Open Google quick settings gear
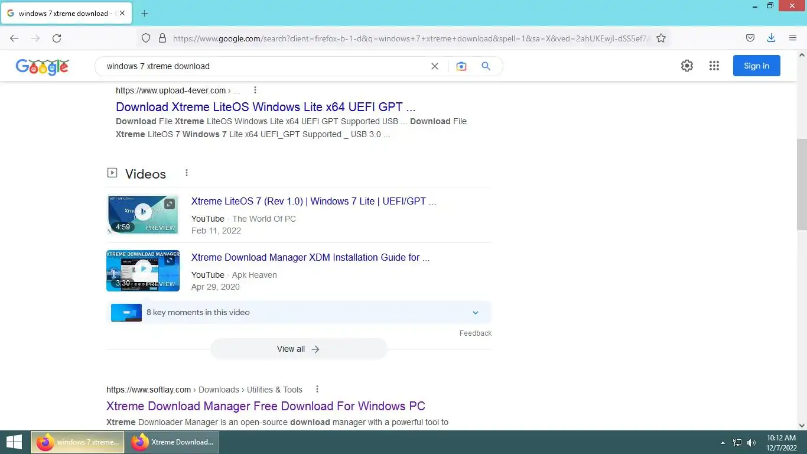 click(x=686, y=66)
